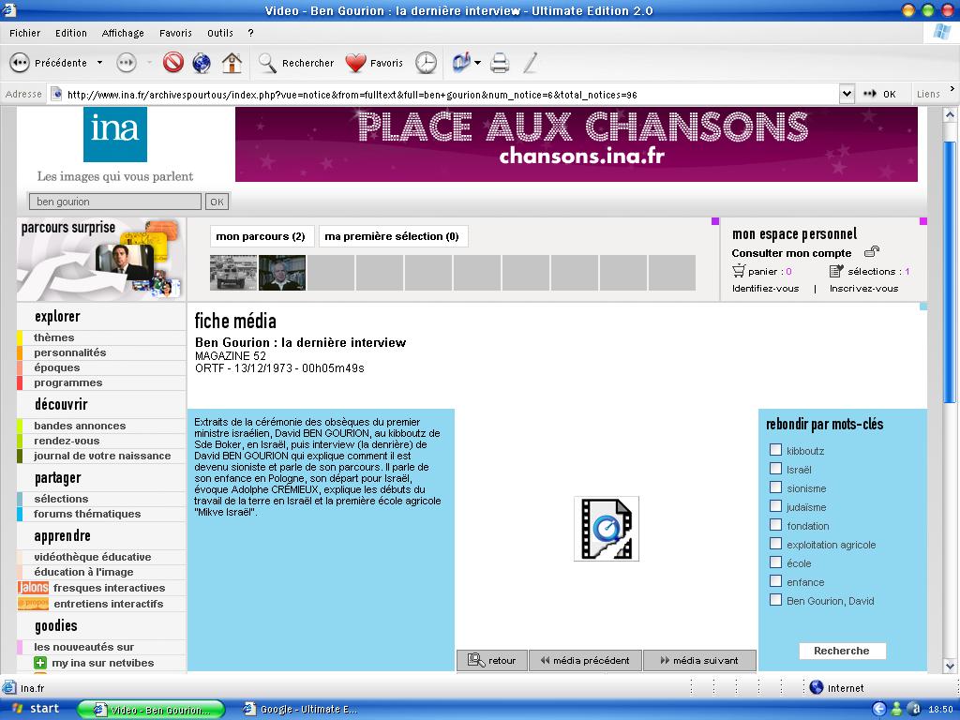960x720 pixels.
Task: Go to média suivant
Action: tap(699, 661)
